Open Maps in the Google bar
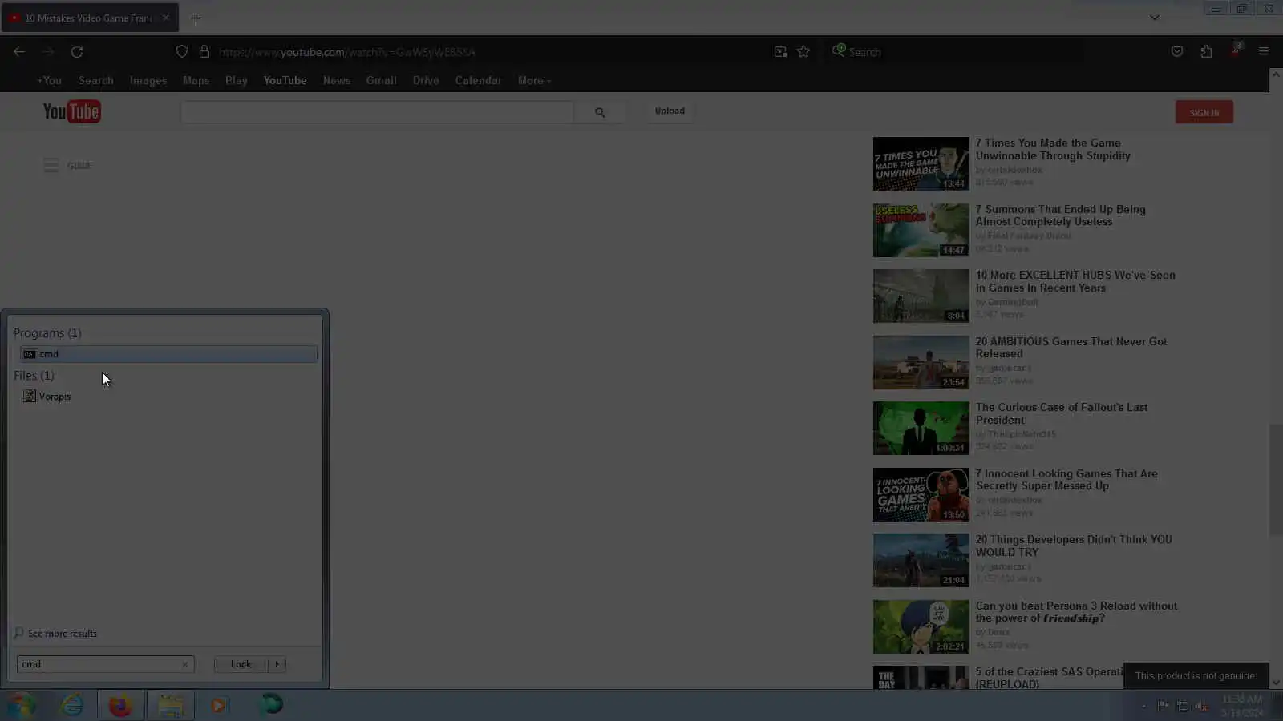 (196, 81)
